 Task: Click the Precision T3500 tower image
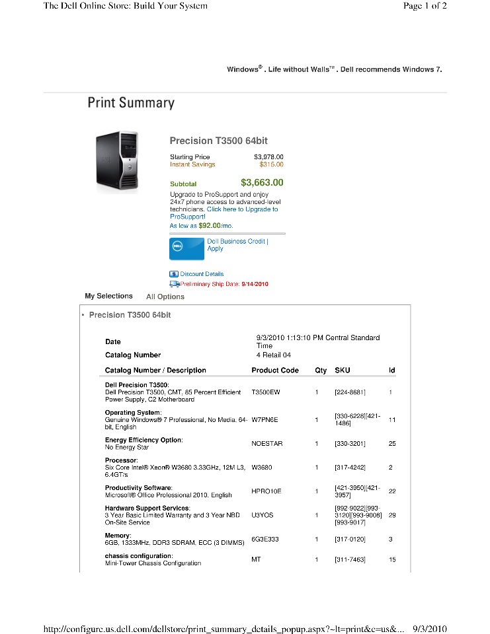pyautogui.click(x=117, y=162)
